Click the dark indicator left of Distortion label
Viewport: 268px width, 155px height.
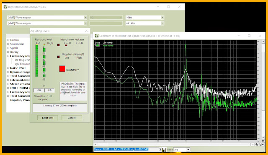click(59, 57)
